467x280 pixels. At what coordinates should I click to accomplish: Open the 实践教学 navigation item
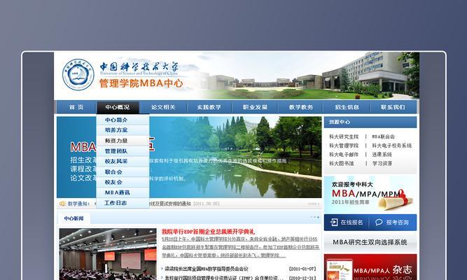pos(209,107)
